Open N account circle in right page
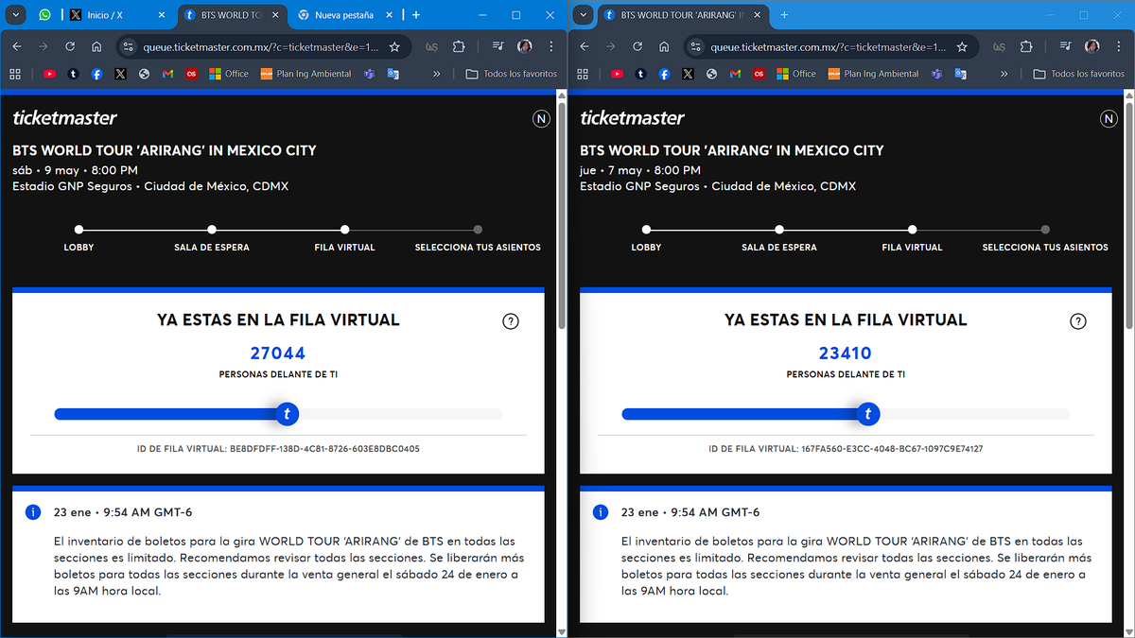This screenshot has height=638, width=1135. (x=1109, y=118)
